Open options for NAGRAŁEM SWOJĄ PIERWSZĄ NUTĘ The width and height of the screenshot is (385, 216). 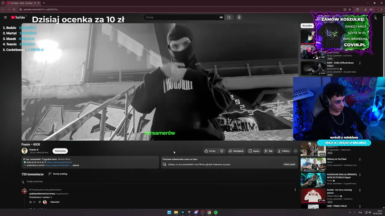point(360,175)
